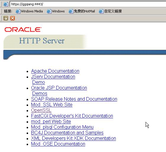Screen dimensions: 166x152
Task: Click the page icon beside the address bar
Action: tap(6, 4)
